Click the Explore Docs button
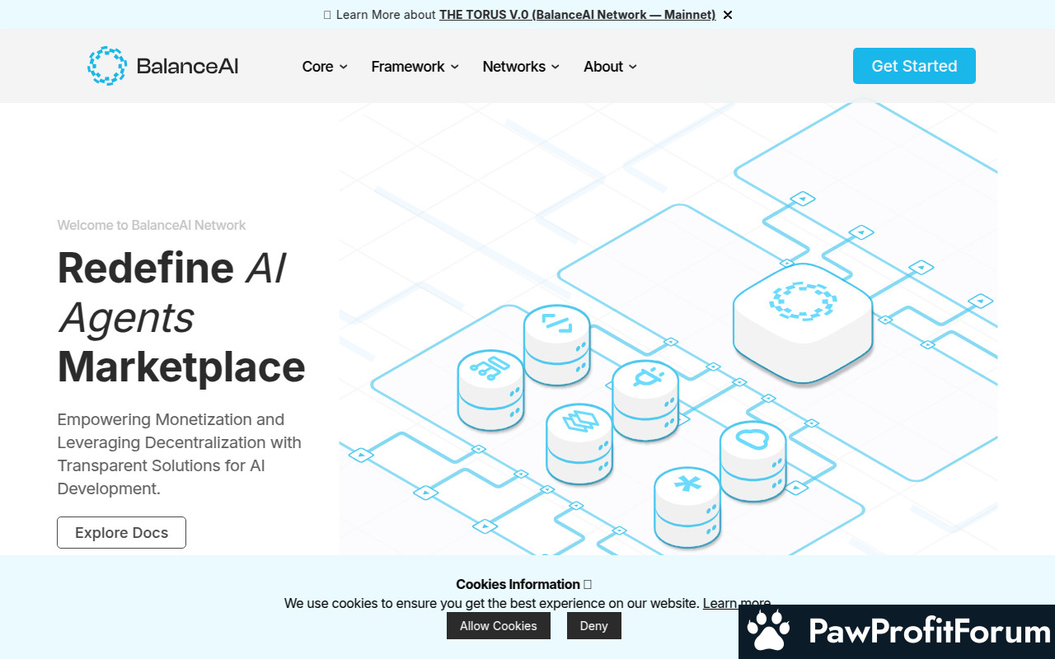 pos(121,533)
